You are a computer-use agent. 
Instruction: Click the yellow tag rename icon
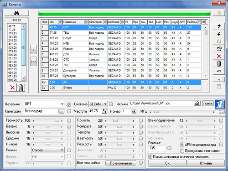(219, 49)
